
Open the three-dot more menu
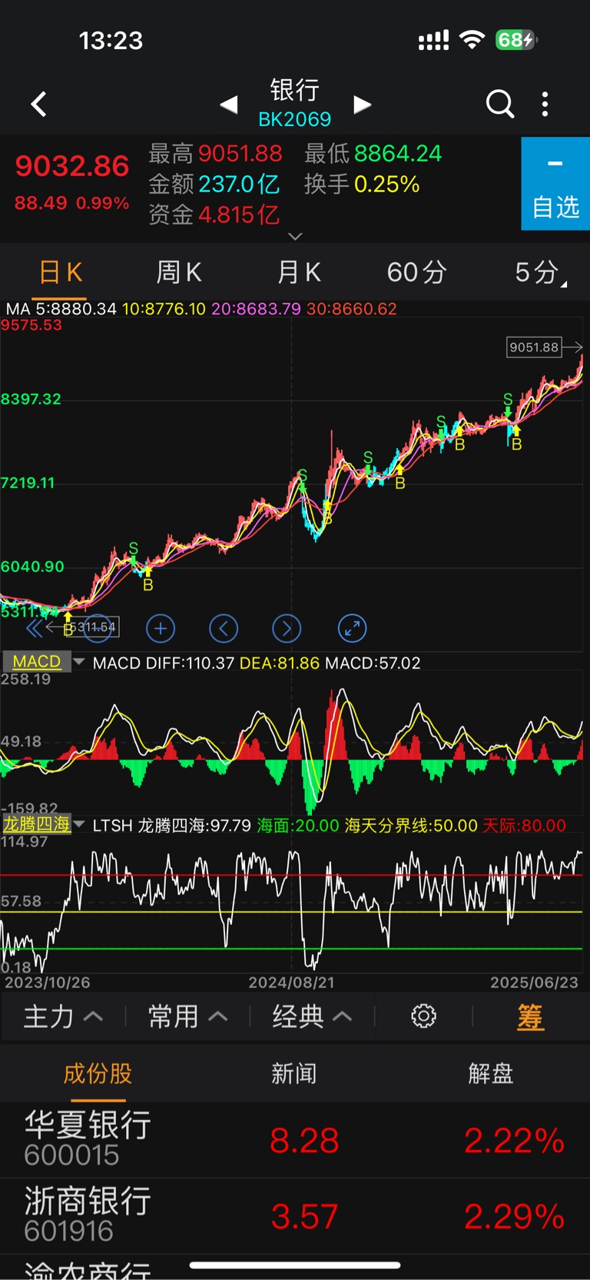545,104
